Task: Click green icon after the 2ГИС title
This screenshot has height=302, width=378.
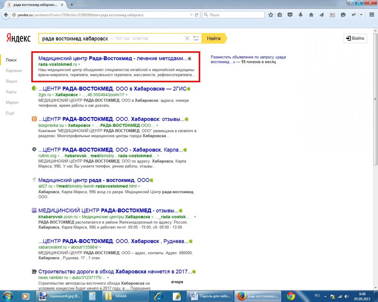Action: coord(189,89)
